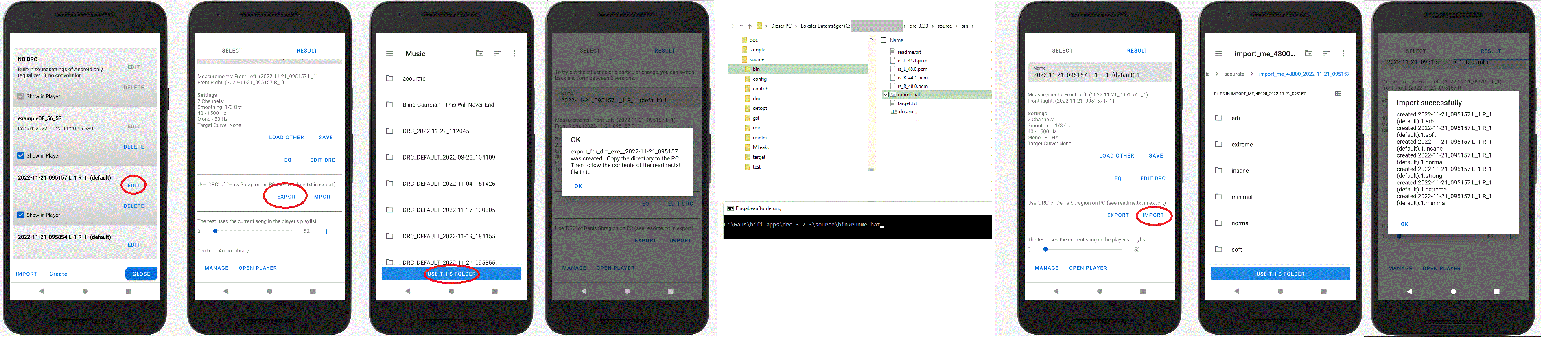Switch to grid view in FILES IN IMPORT_ME header
The width and height of the screenshot is (1544, 346).
1338,94
